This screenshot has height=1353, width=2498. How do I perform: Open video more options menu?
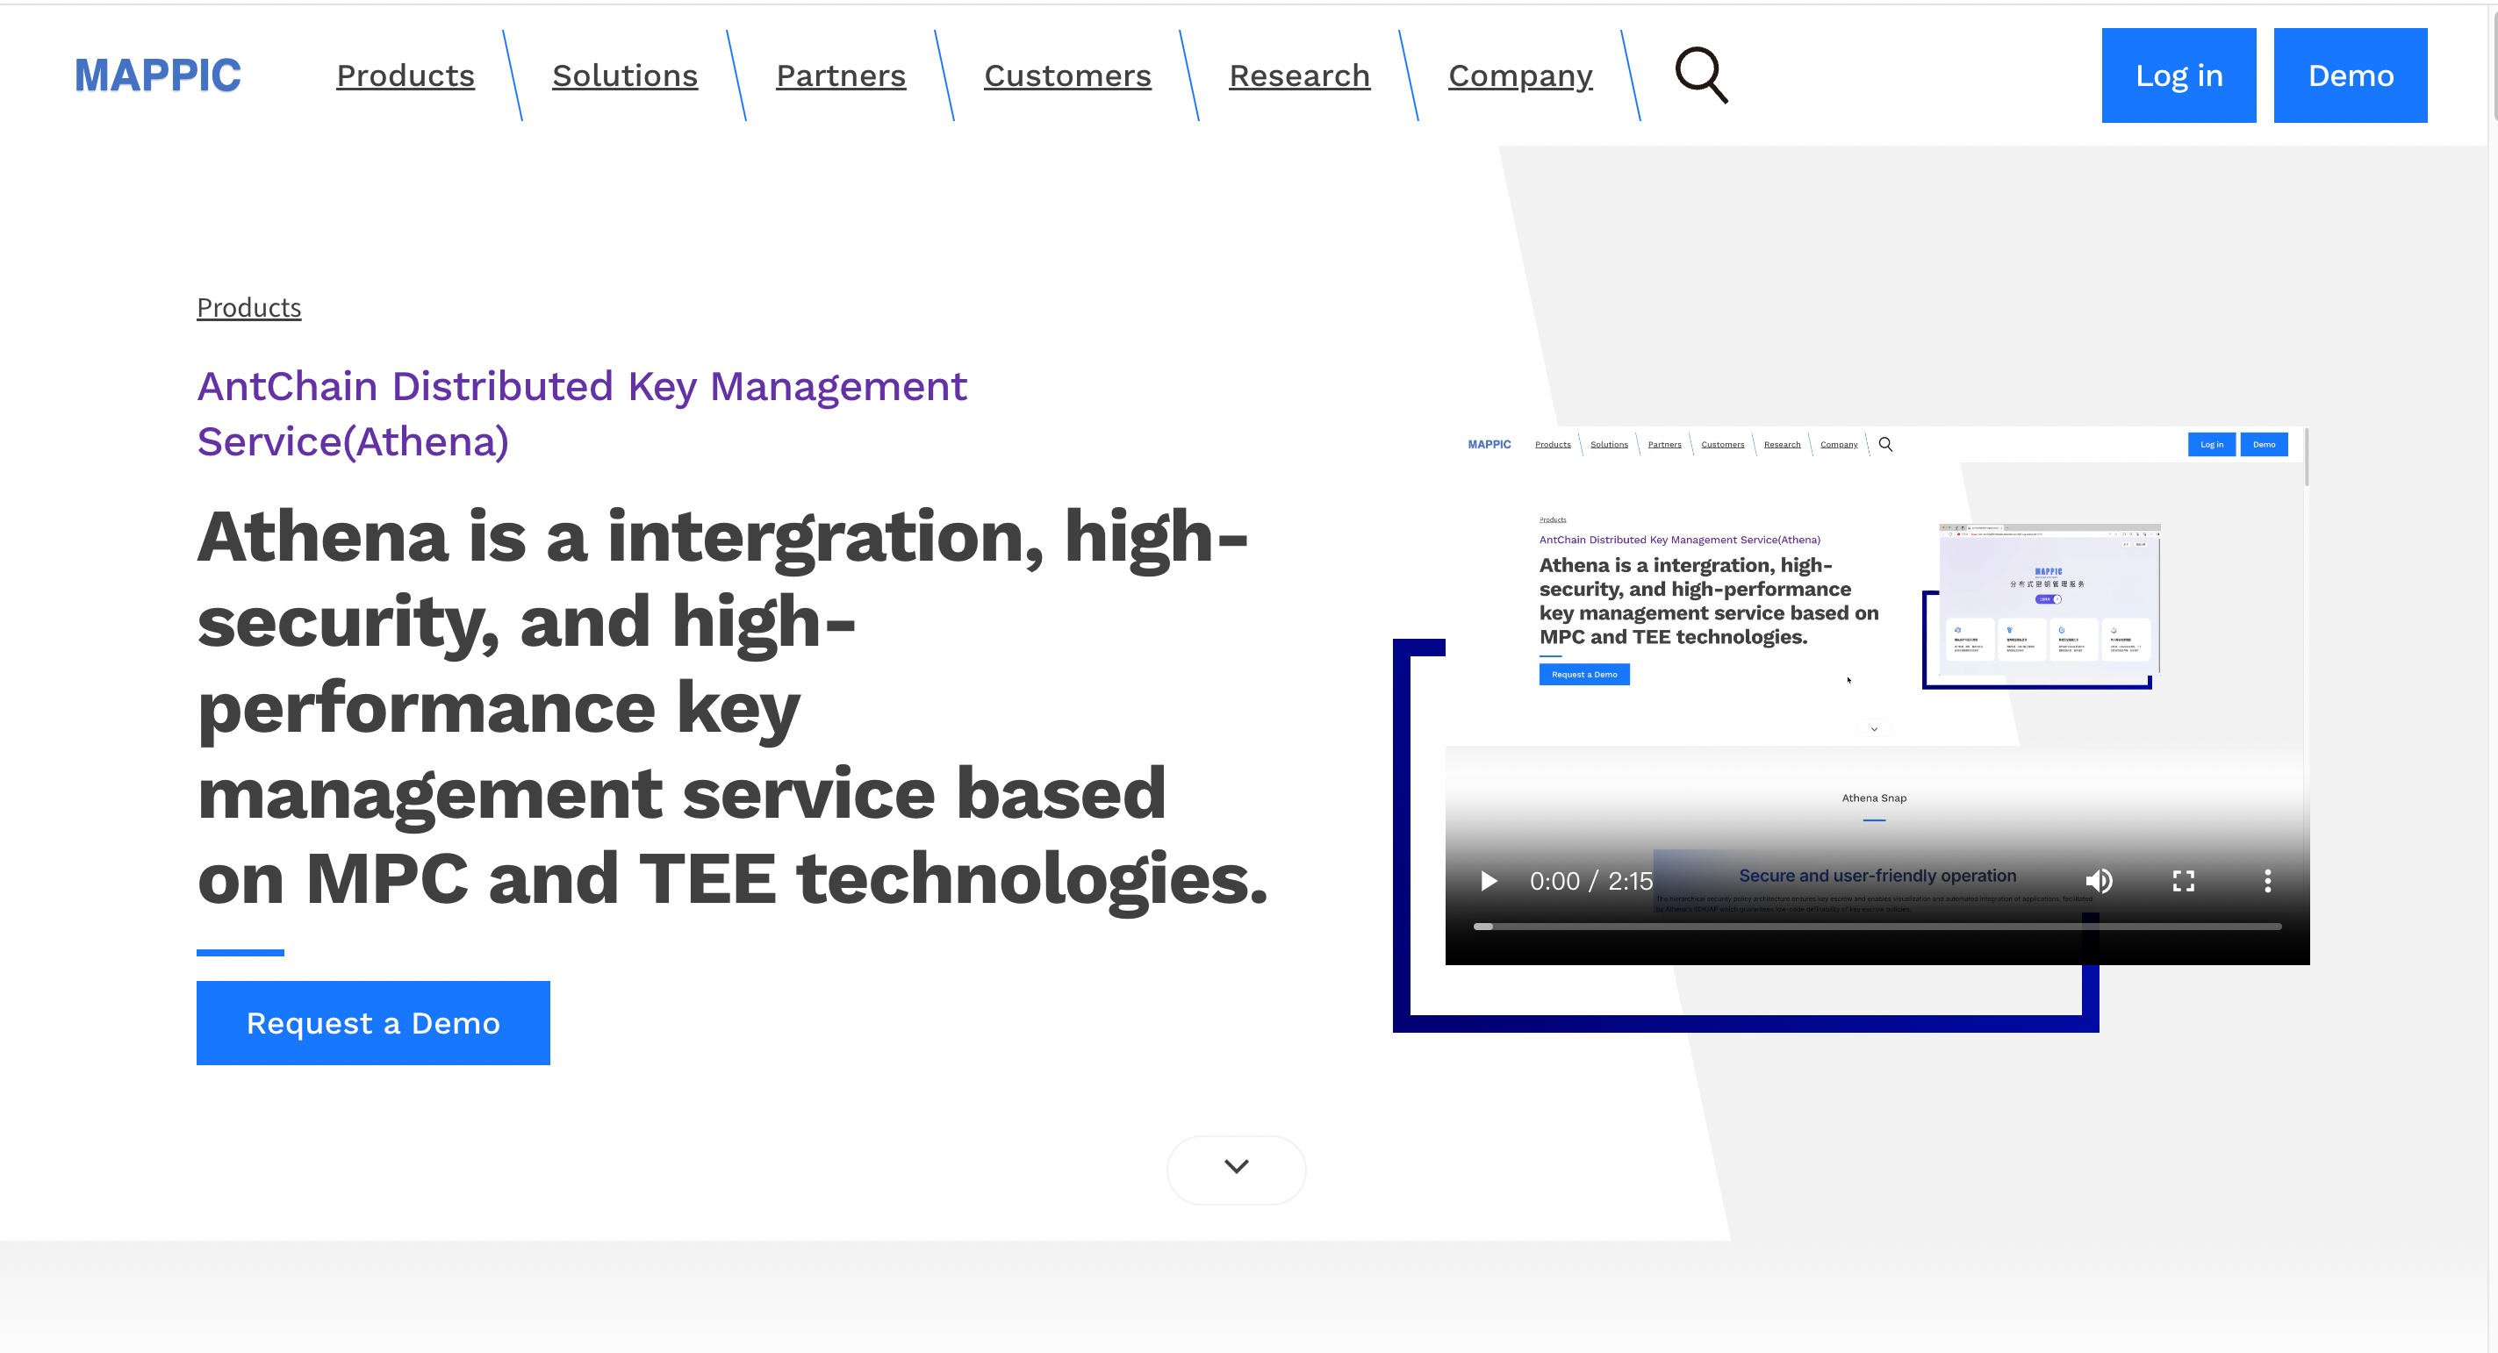coord(2267,880)
